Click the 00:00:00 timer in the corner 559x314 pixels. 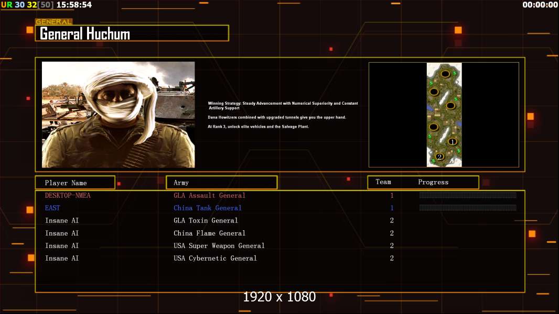[x=540, y=5]
